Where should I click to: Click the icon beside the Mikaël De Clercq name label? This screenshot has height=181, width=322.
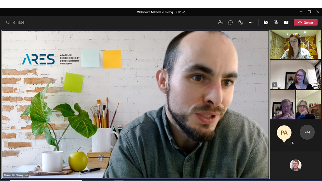pyautogui.click(x=26, y=175)
